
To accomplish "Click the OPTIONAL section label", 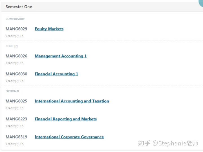I will click(12, 91).
